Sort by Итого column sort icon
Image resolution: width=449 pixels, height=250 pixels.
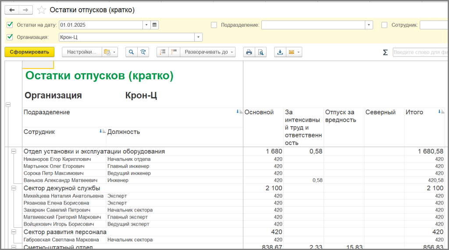[441, 112]
